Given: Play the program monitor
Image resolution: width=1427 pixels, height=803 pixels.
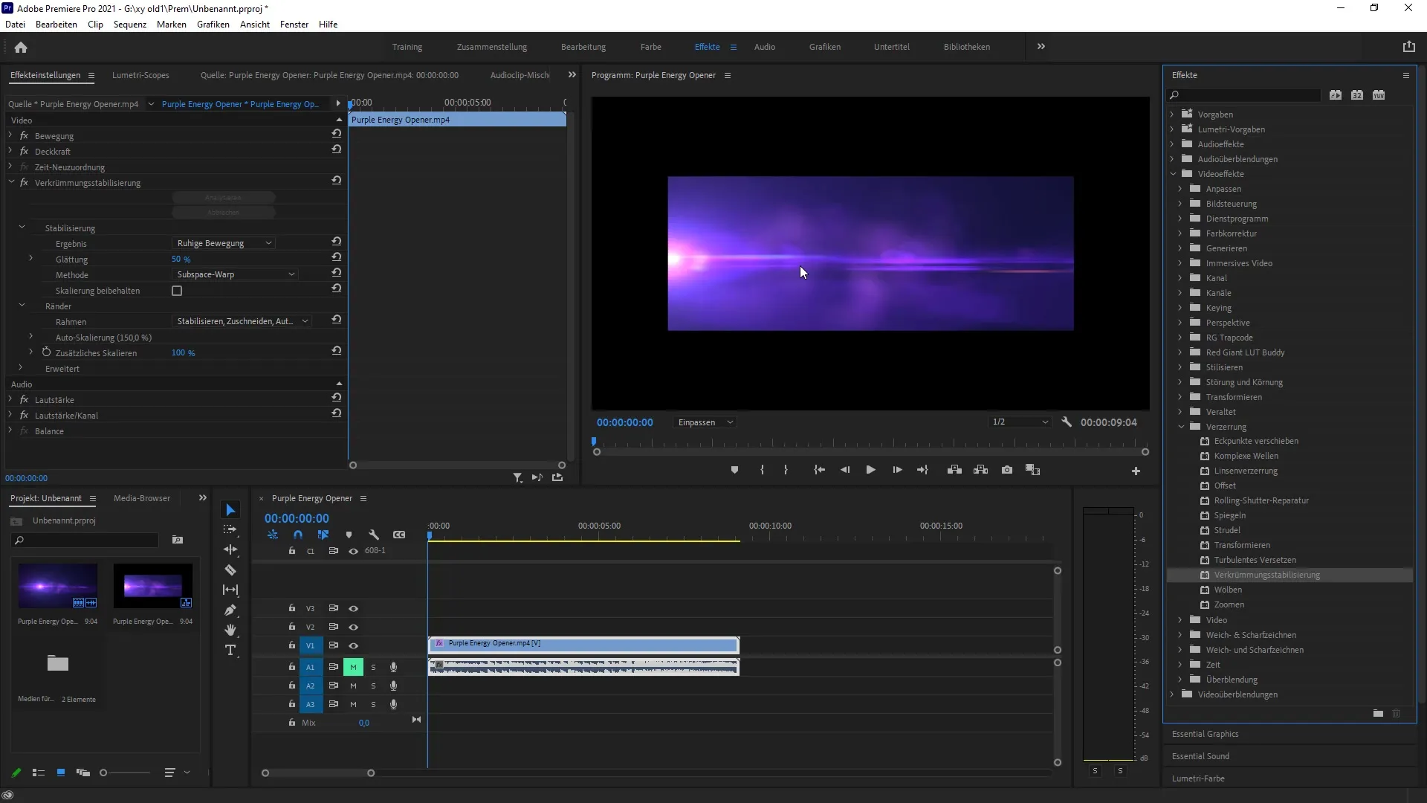Looking at the screenshot, I should pyautogui.click(x=870, y=470).
